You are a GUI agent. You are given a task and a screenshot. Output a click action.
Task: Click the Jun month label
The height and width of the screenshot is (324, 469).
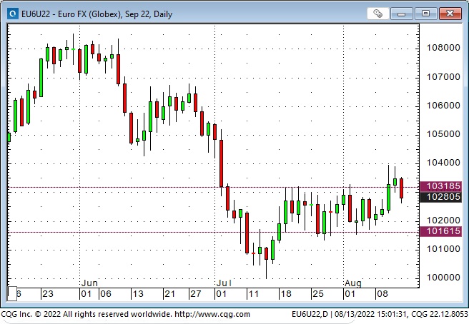tap(89, 283)
